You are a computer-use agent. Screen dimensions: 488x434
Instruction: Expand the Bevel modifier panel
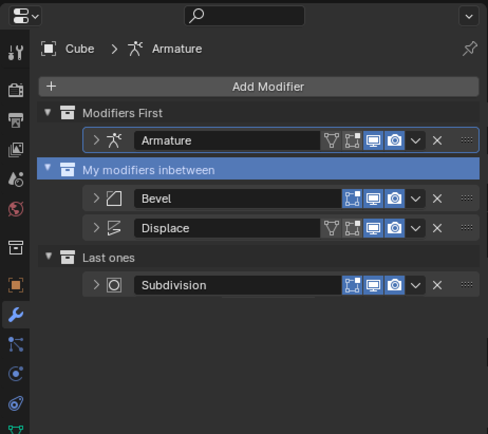click(97, 199)
